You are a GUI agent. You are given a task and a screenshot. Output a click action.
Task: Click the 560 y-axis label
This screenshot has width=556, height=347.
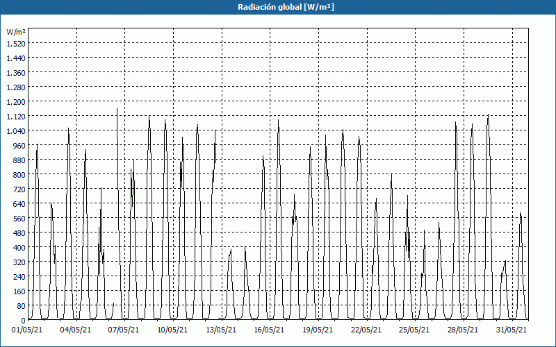[x=19, y=219]
